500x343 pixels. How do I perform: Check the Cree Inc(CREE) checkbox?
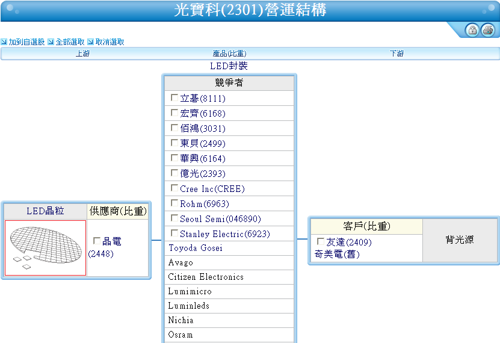click(x=174, y=188)
